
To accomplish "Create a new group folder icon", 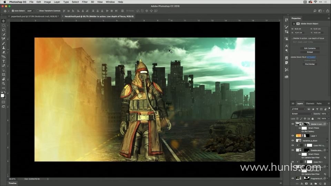I will (x=315, y=184).
